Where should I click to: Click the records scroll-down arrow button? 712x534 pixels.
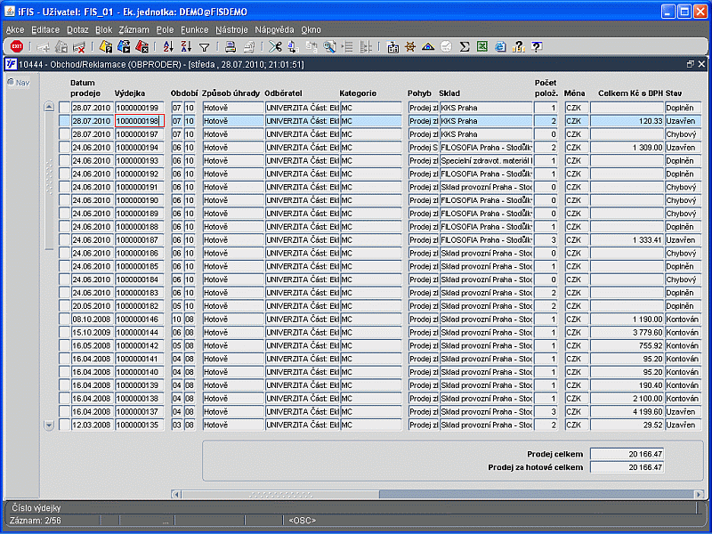[49, 425]
